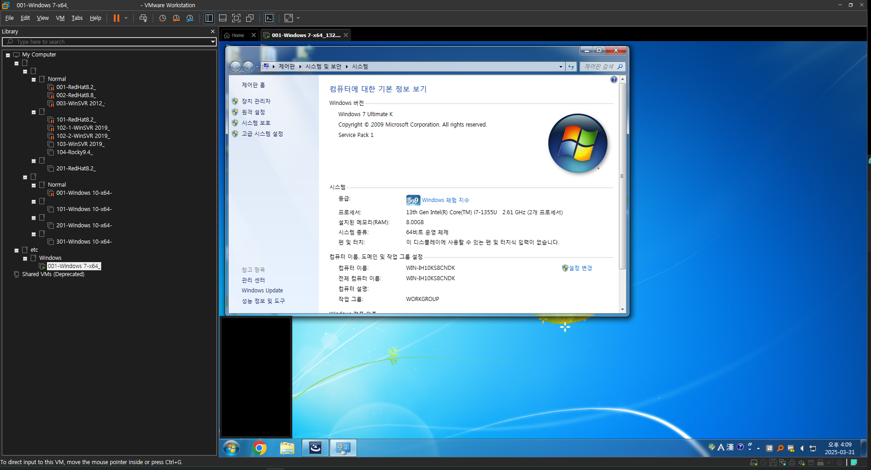
Task: Open Windows Explorer from guest taskbar
Action: pos(287,448)
